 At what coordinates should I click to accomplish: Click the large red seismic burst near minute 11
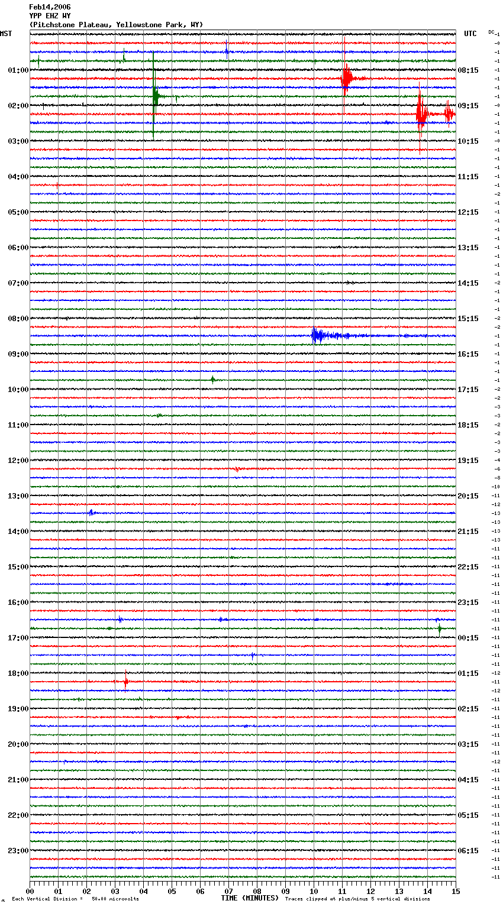[347, 77]
